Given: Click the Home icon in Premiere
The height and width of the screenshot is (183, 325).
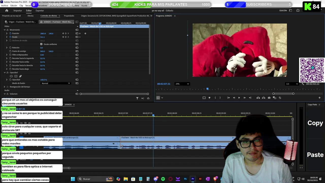Looking at the screenshot, I should click(x=7, y=10).
